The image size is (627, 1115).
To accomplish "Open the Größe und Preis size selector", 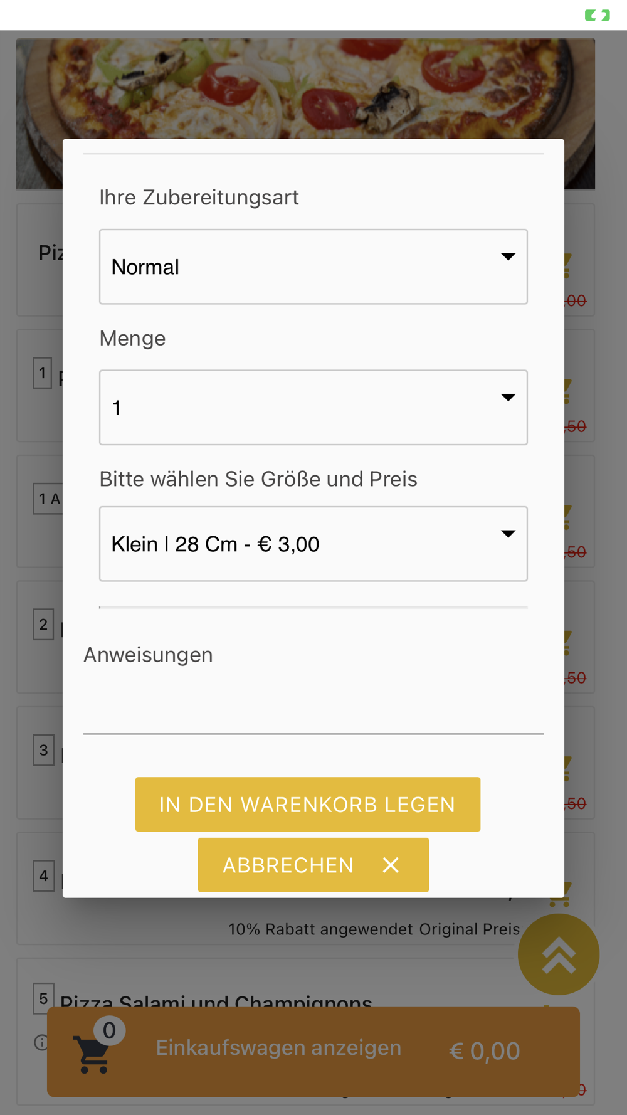I will pyautogui.click(x=313, y=544).
